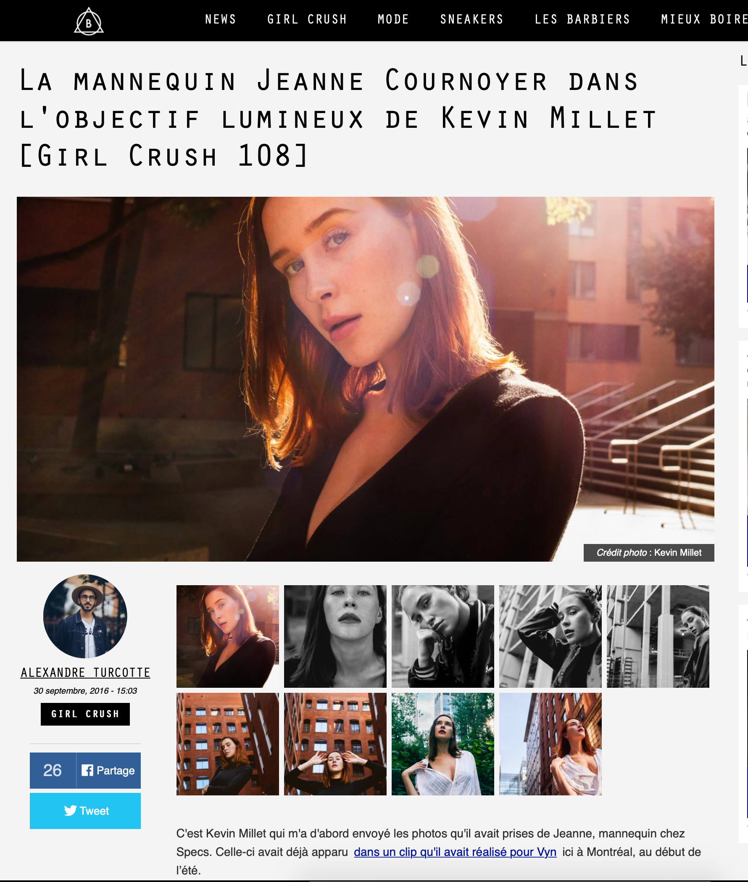Image resolution: width=748 pixels, height=882 pixels.
Task: Click the ALEXANDRE TURCOTTE author link
Action: pyautogui.click(x=85, y=672)
